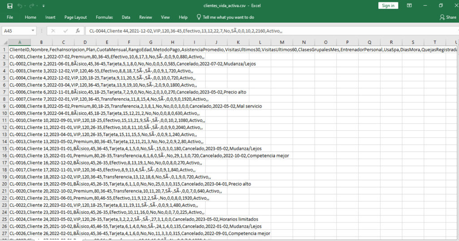The width and height of the screenshot is (459, 241).
Task: Expand the Name Box dropdown arrow
Action: pyautogui.click(x=33, y=31)
